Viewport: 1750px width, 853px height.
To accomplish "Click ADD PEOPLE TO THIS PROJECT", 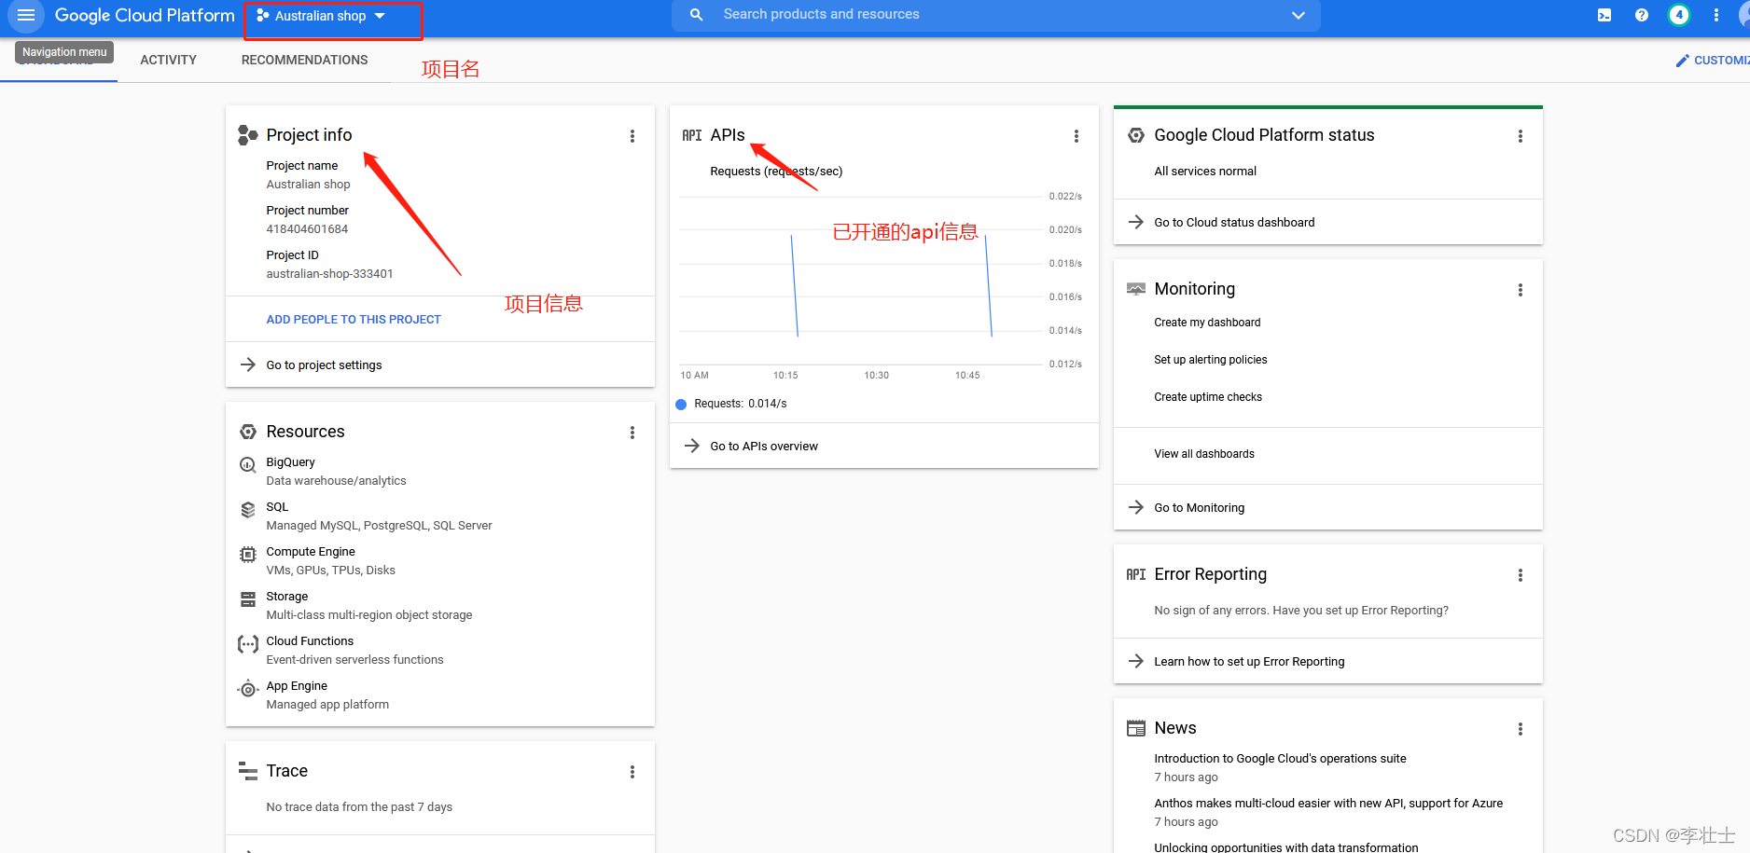I will (354, 320).
